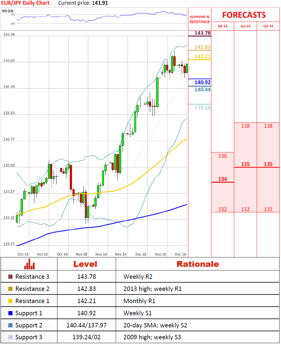Open the Q4 13 forecast column header

pos(222,26)
